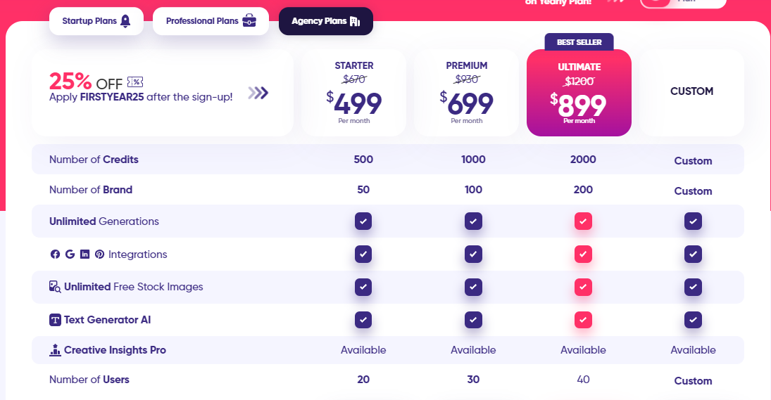
Task: Switch to the Startup Plans tab
Action: point(96,21)
